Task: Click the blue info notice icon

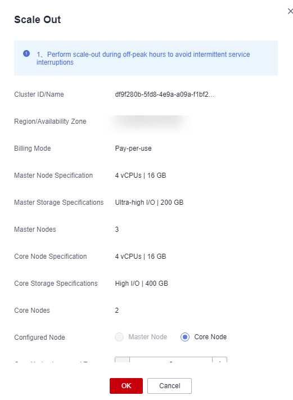Action: 26,53
